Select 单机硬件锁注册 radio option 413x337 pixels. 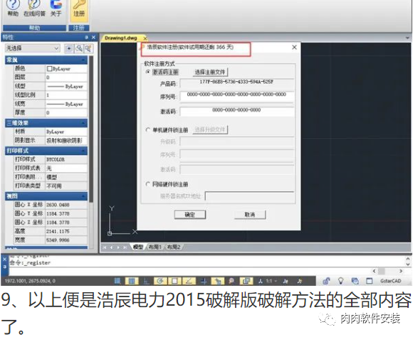[148, 130]
